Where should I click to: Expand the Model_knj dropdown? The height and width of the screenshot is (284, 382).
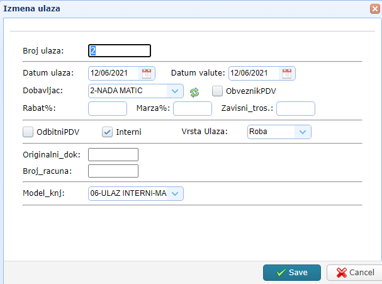point(175,193)
